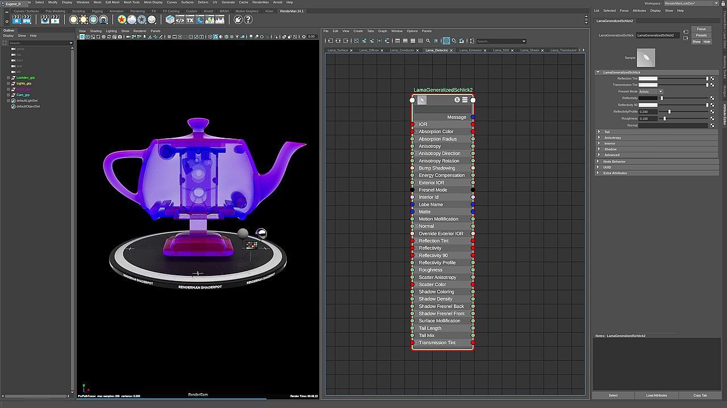Click the gear-shaped material shelf icon
The image size is (727, 408).
tap(142, 20)
